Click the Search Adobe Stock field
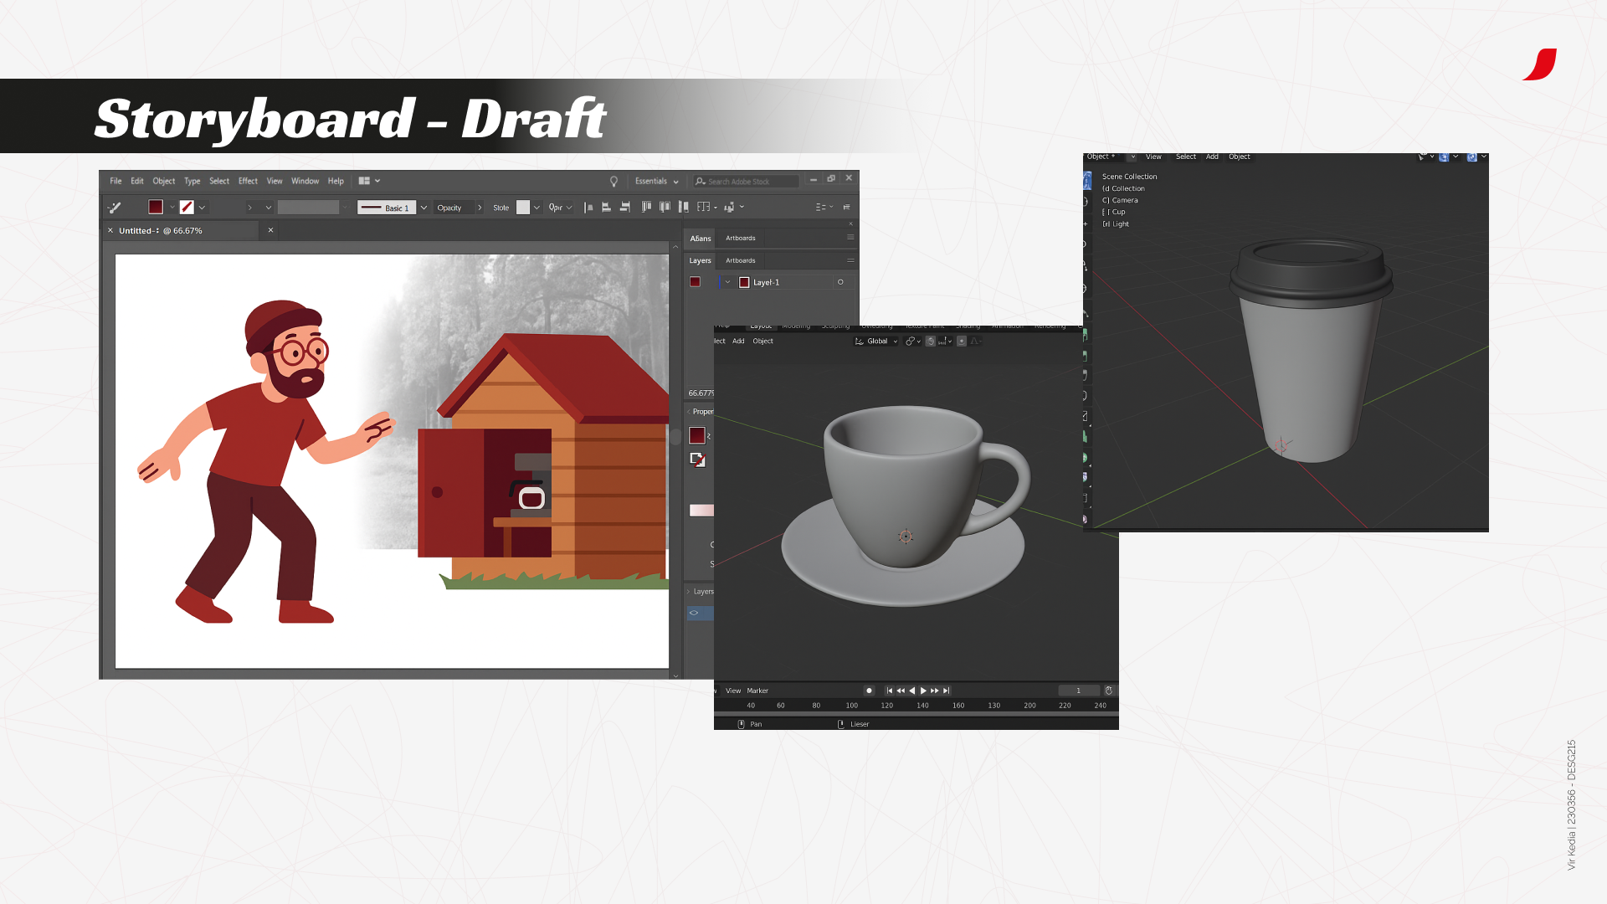The image size is (1607, 904). tap(746, 182)
